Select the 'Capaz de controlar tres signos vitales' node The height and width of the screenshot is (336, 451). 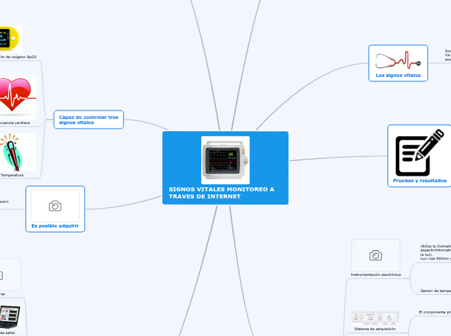[x=89, y=120]
